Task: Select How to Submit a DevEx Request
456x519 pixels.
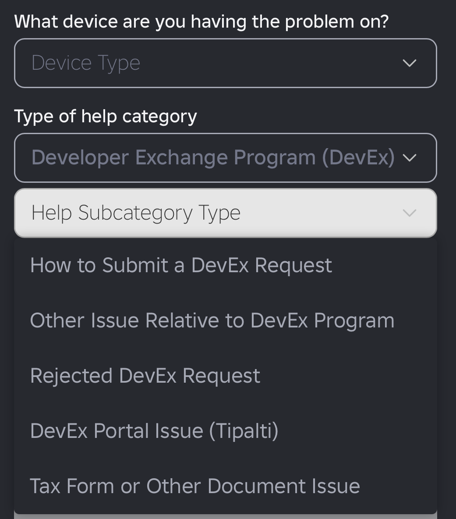Action: [226, 265]
